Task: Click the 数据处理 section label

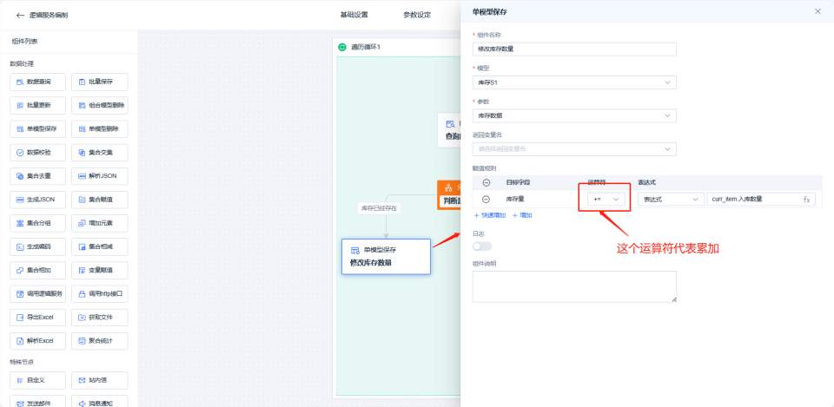Action: [22, 63]
